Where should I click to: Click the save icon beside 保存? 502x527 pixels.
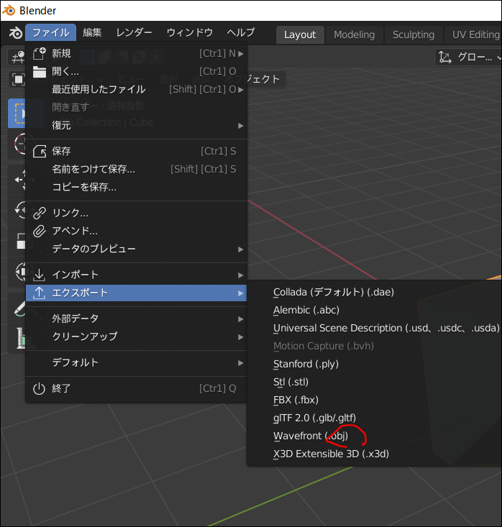point(40,151)
